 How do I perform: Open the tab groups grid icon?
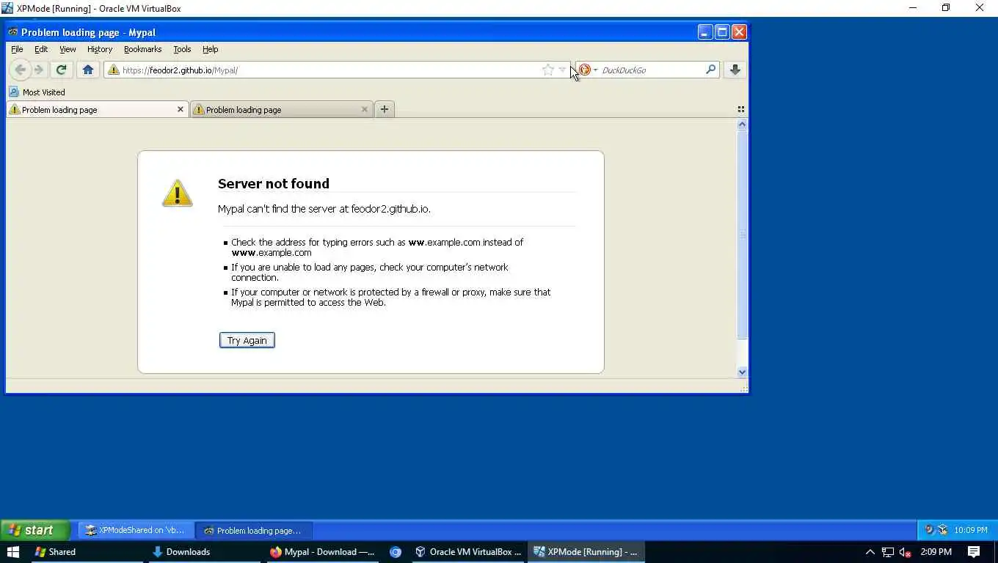point(740,109)
